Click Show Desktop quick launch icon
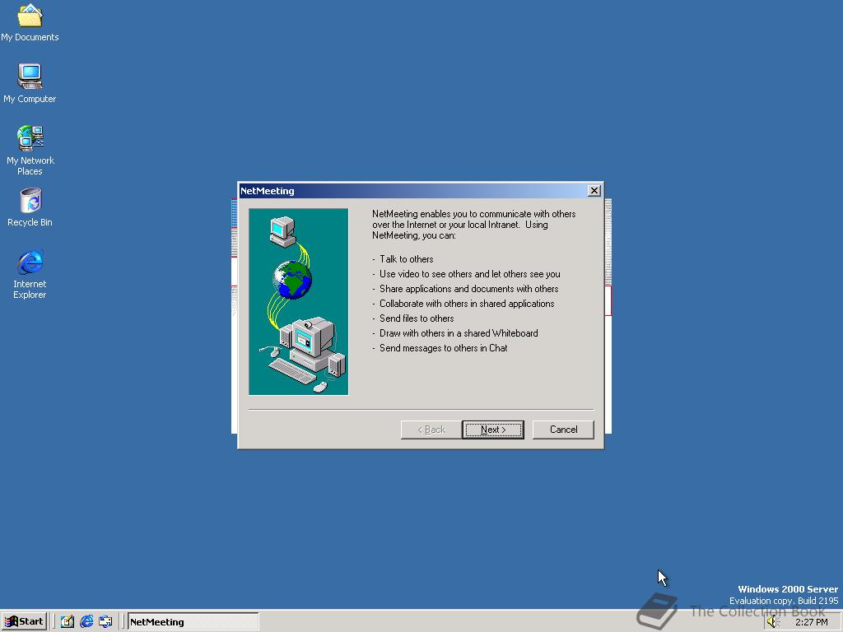843x632 pixels. (x=68, y=622)
